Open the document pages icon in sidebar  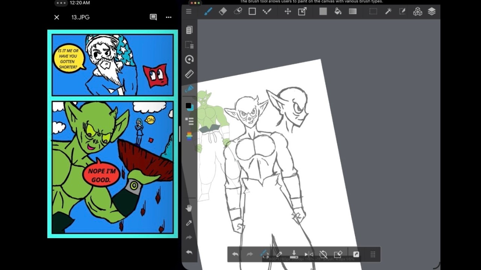(189, 30)
